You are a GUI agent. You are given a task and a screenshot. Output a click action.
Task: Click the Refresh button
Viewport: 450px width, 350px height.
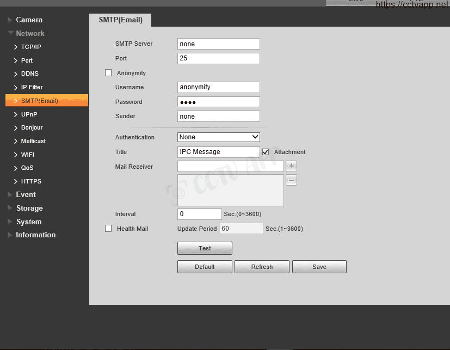pos(262,267)
